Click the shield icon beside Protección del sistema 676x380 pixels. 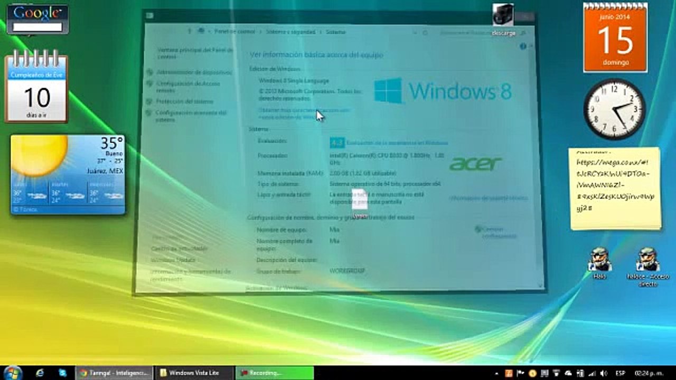coord(149,101)
